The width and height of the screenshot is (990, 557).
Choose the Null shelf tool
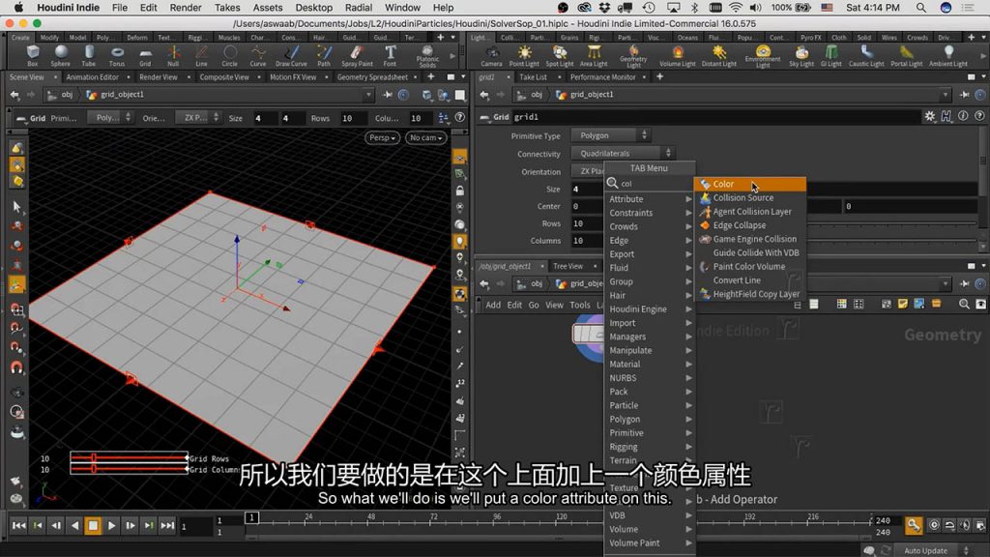tap(173, 55)
